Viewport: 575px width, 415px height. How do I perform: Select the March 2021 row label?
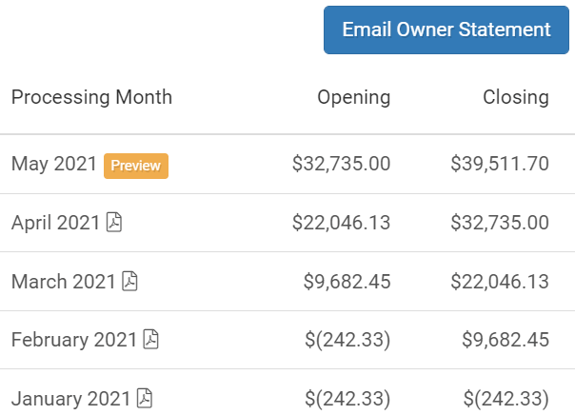click(64, 282)
